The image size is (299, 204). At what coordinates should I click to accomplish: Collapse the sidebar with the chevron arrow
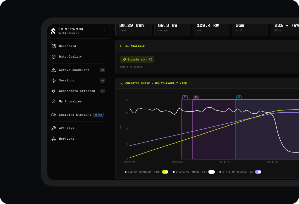click(105, 31)
